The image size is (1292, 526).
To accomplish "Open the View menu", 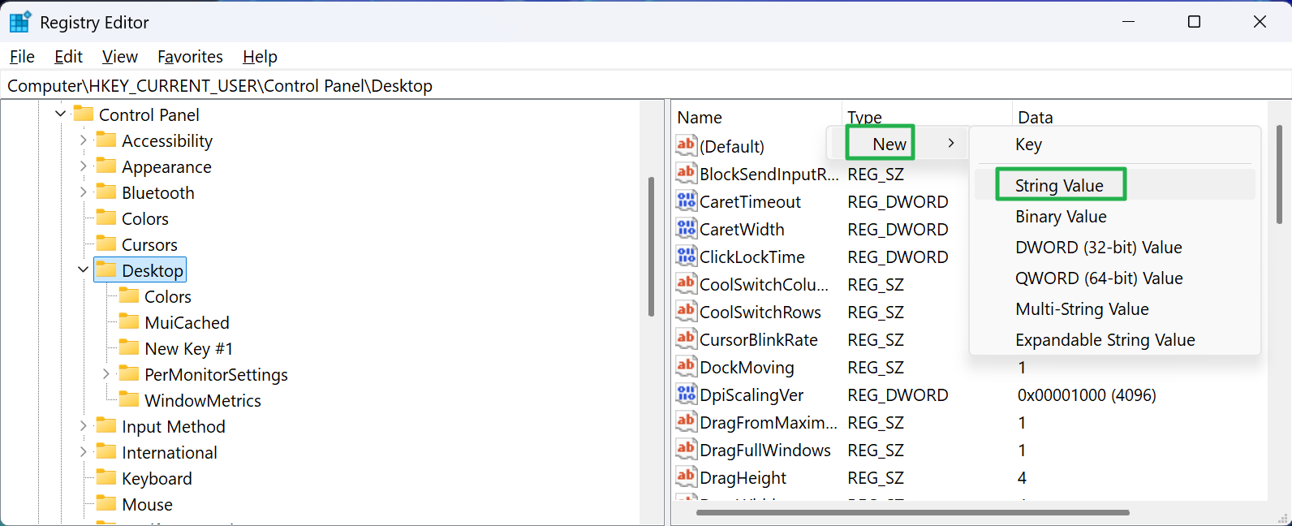I will 120,57.
